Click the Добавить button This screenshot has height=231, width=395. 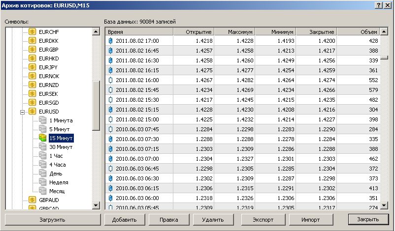tap(125, 219)
